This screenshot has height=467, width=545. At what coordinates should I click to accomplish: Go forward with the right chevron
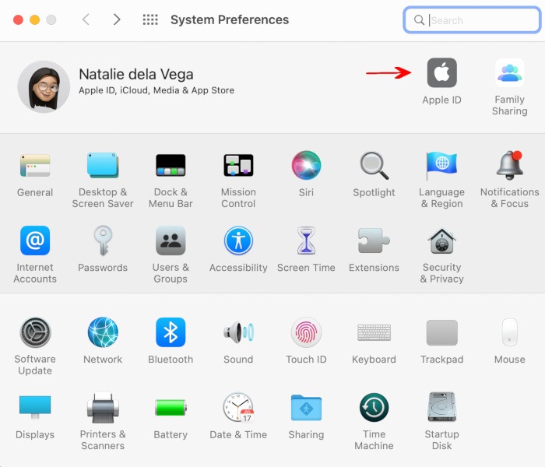point(117,19)
